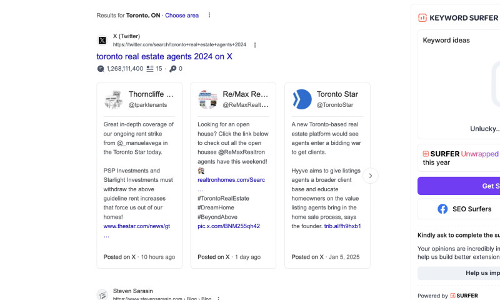
Task: Click the Re/Max Realtron profile avatar
Action: (207, 99)
